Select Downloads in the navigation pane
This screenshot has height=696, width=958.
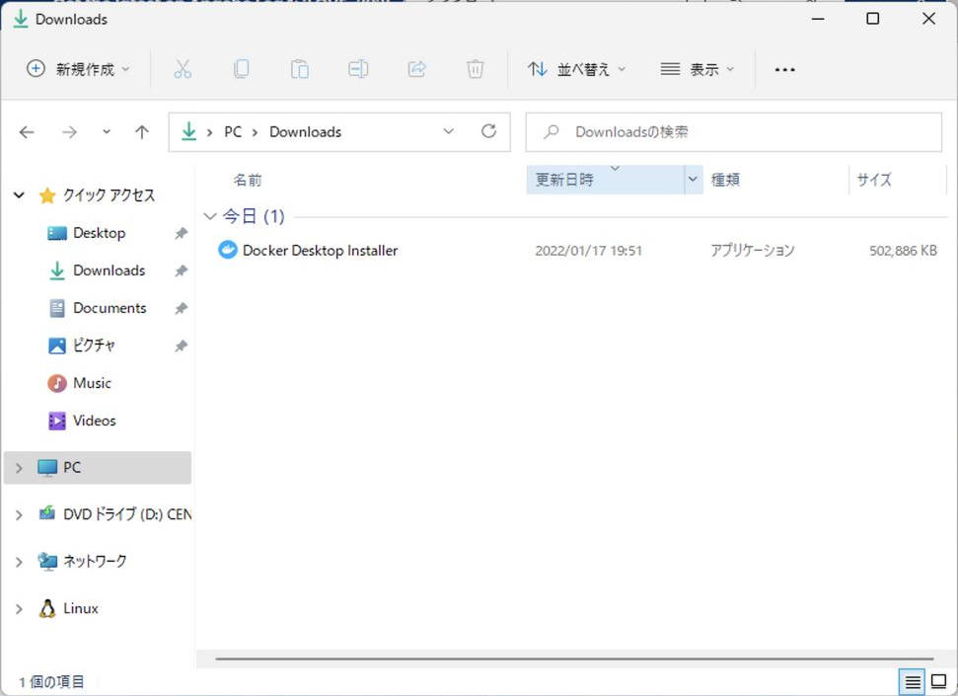click(109, 271)
